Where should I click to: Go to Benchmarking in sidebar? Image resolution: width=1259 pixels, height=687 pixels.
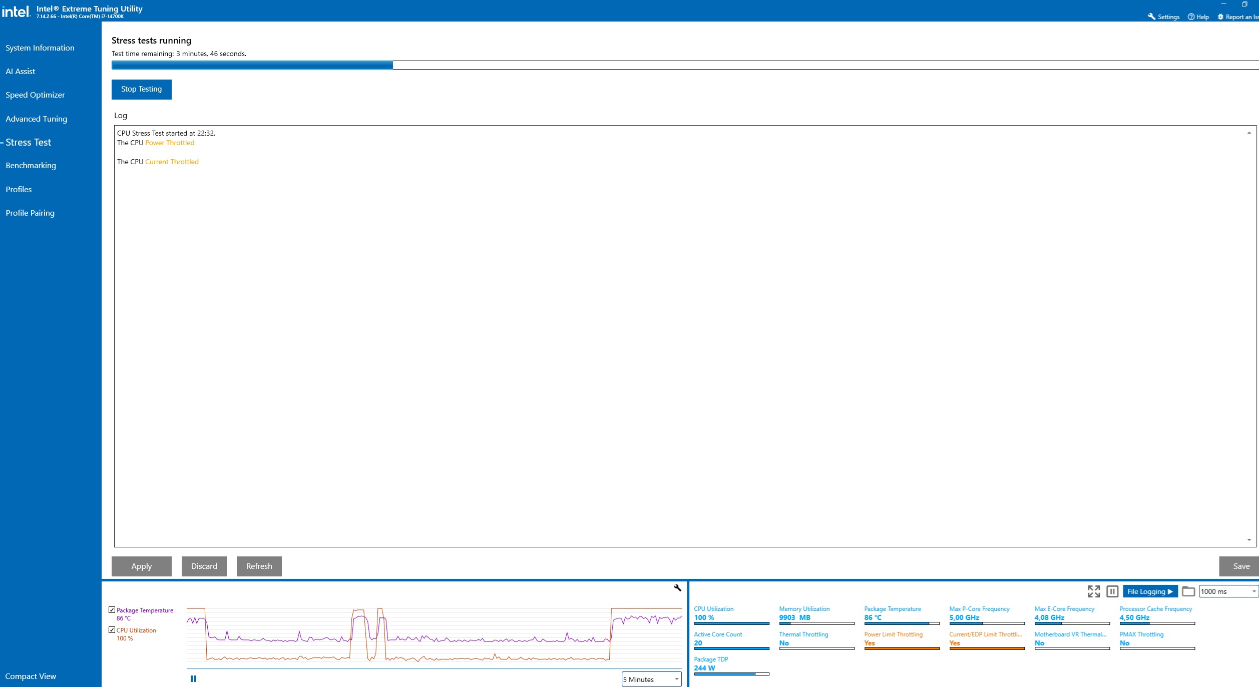pos(31,166)
